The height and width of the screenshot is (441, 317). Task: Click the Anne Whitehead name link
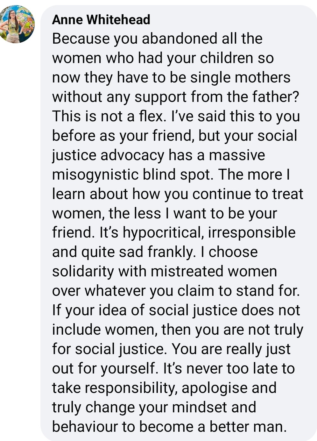(101, 20)
